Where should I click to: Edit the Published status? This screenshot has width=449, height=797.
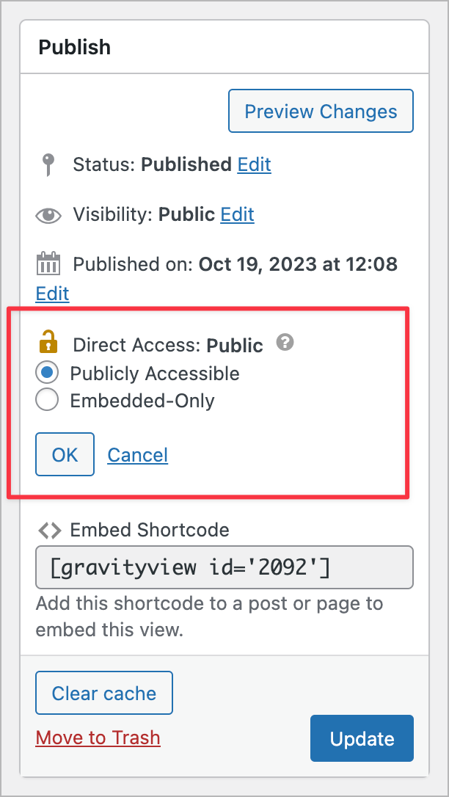coord(254,164)
